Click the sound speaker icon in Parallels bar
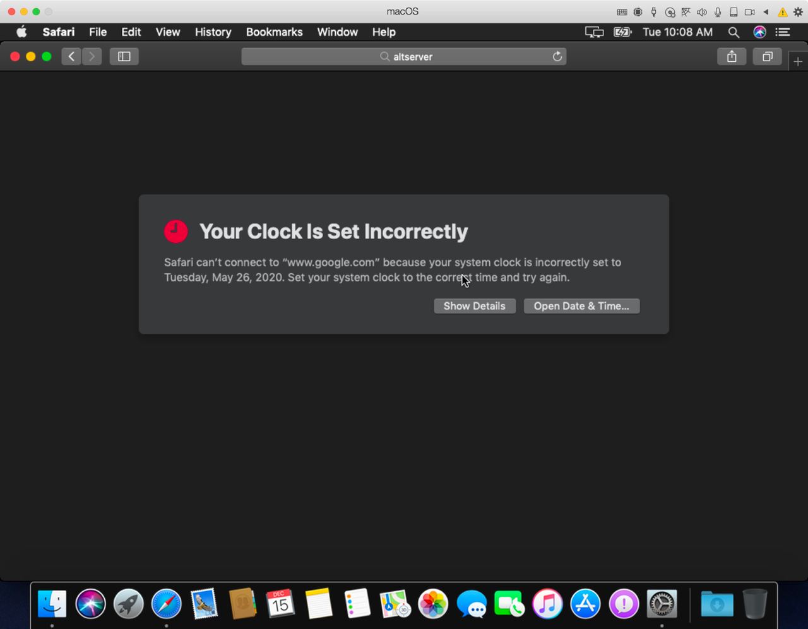The width and height of the screenshot is (808, 629). point(701,12)
